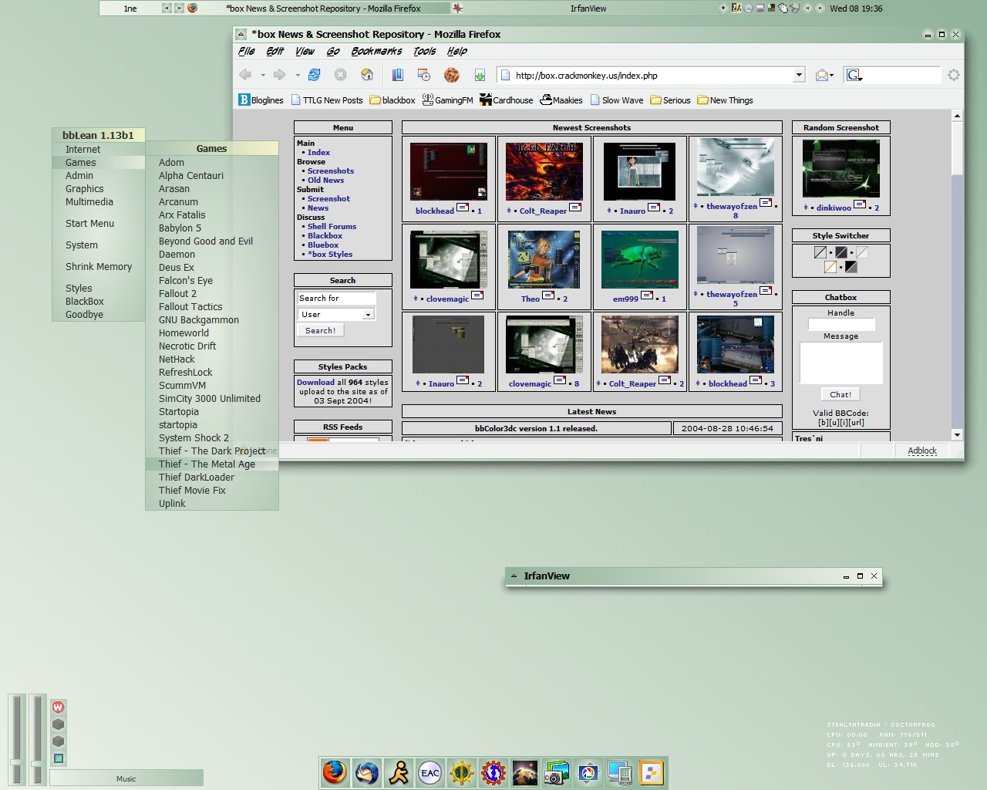The width and height of the screenshot is (987, 790).
Task: Open the mail icon dropdown arrow
Action: [831, 76]
